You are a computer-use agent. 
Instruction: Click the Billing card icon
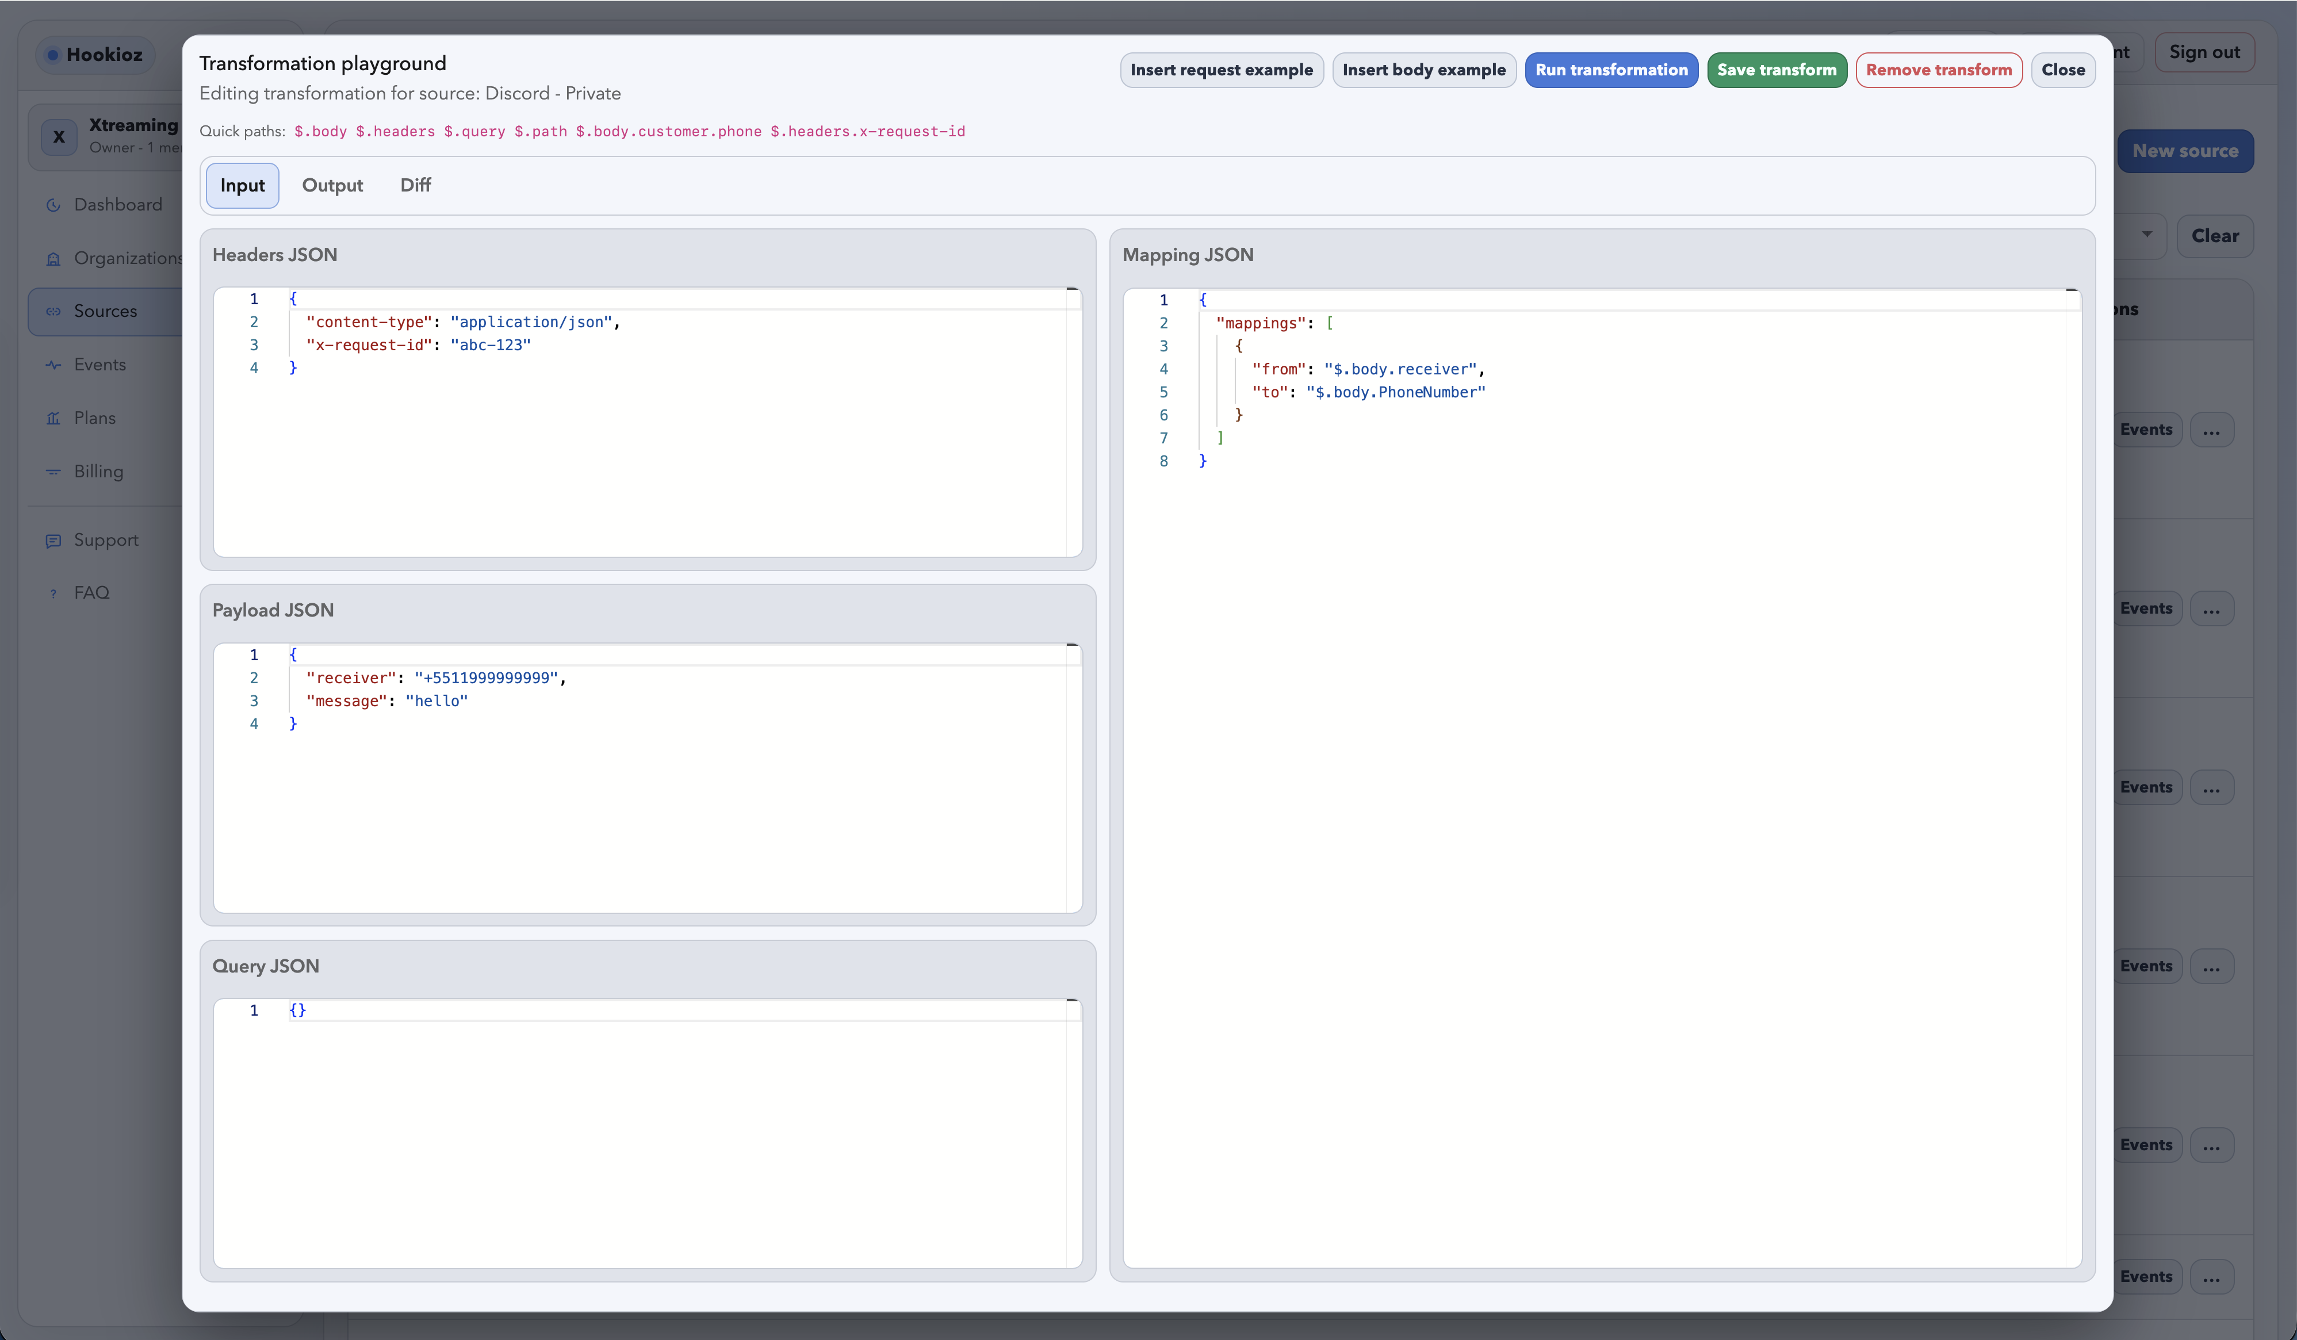(53, 472)
